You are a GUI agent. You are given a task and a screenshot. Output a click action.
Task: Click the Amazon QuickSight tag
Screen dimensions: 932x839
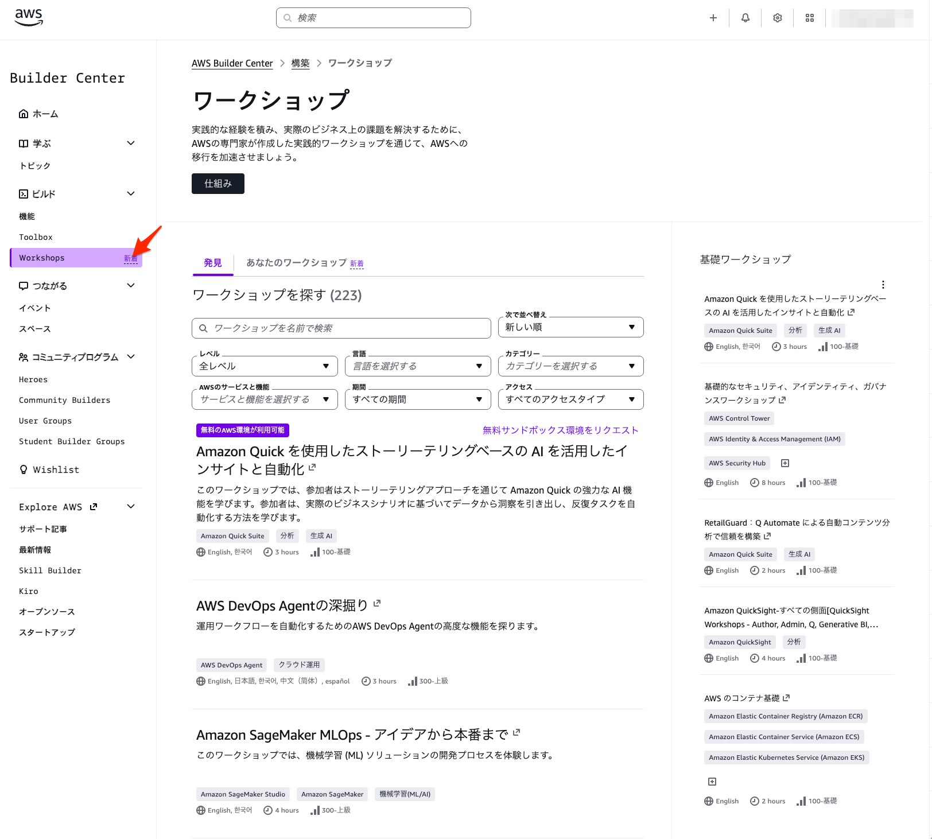740,642
